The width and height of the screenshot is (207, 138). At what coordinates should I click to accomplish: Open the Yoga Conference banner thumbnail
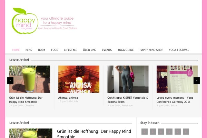[x=177, y=79]
